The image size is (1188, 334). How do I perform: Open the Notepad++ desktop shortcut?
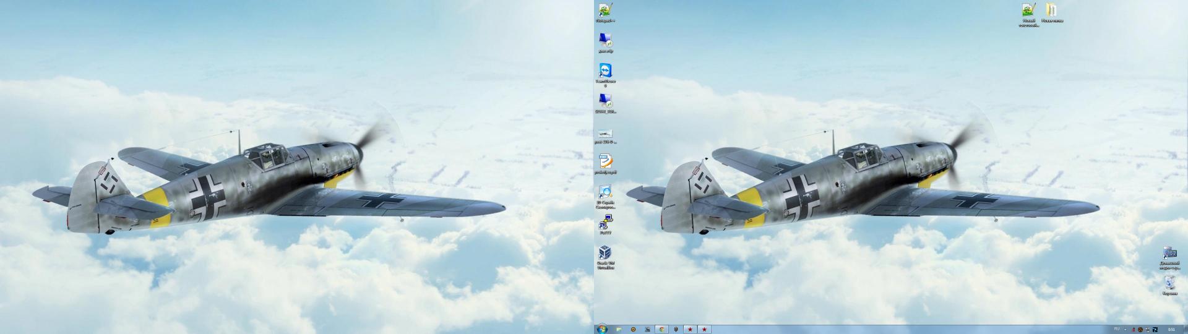click(606, 12)
